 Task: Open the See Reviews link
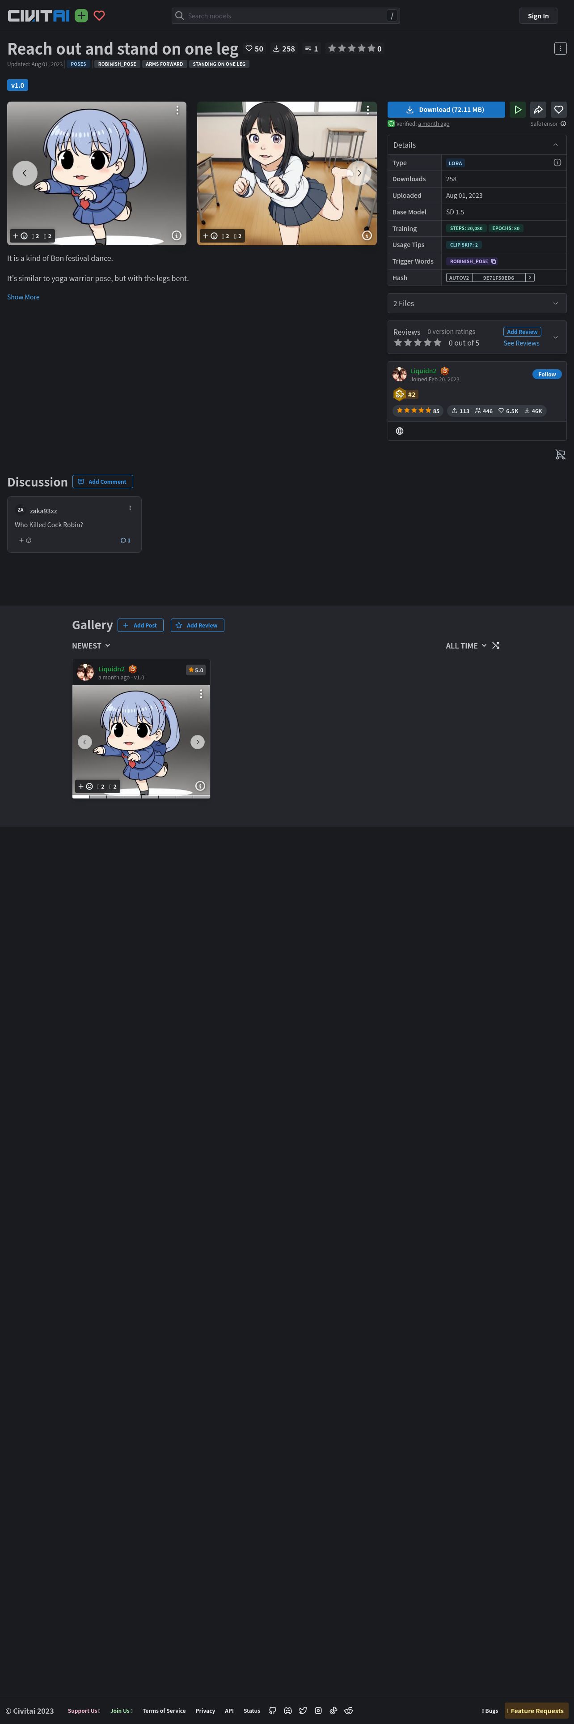tap(521, 343)
